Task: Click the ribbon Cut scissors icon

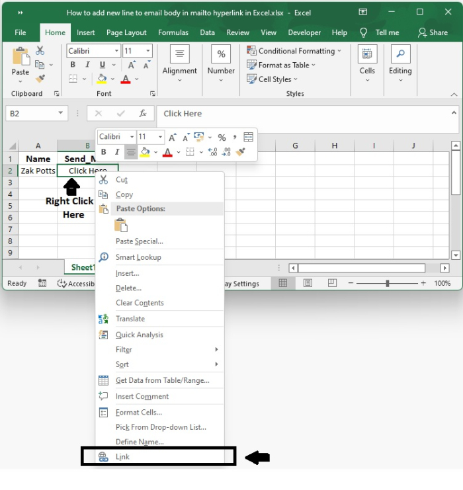Action: pos(40,50)
